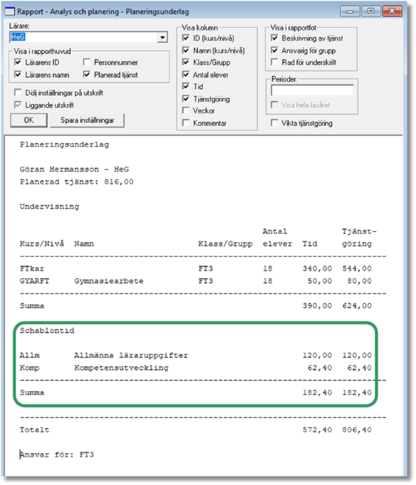Screen dimensions: 416x485
Task: Enable the Personnummer checkbox
Action: coord(87,62)
